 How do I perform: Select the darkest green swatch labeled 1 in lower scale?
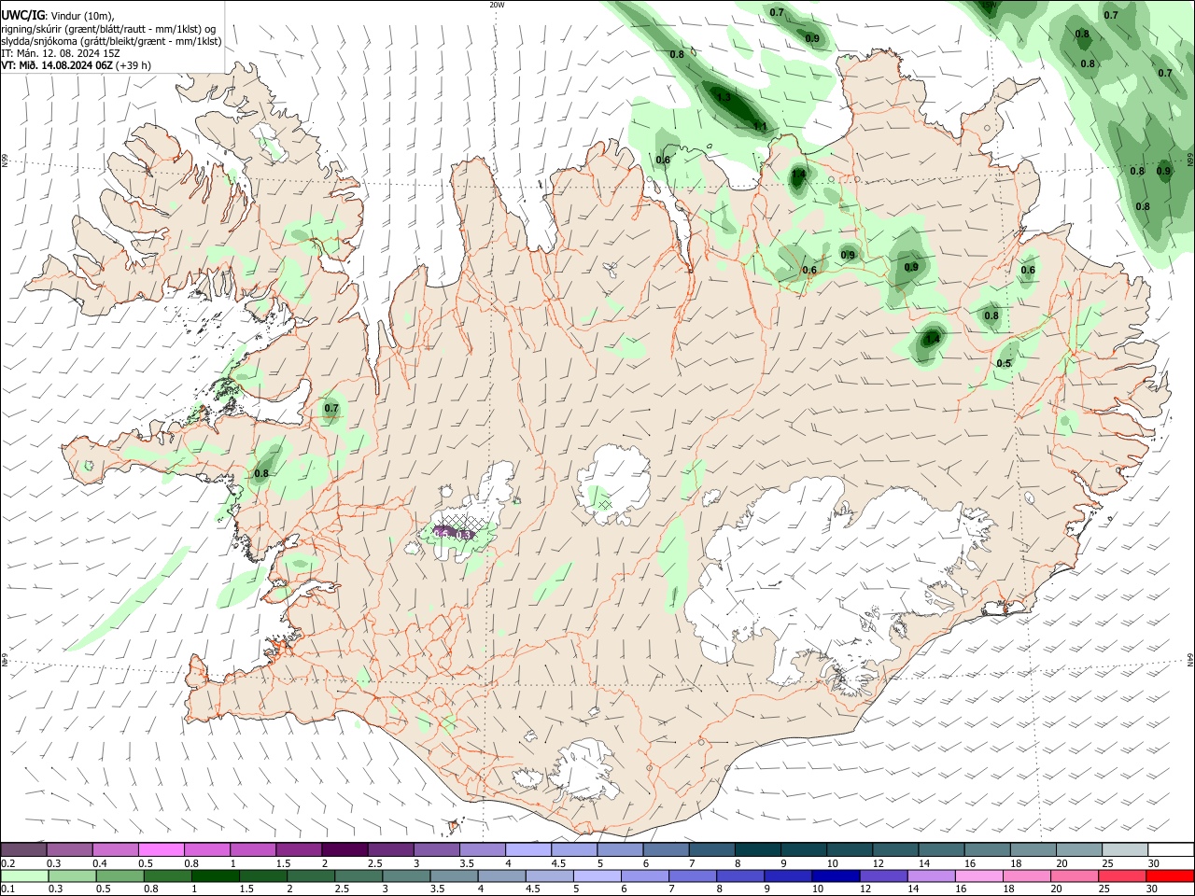(x=214, y=875)
